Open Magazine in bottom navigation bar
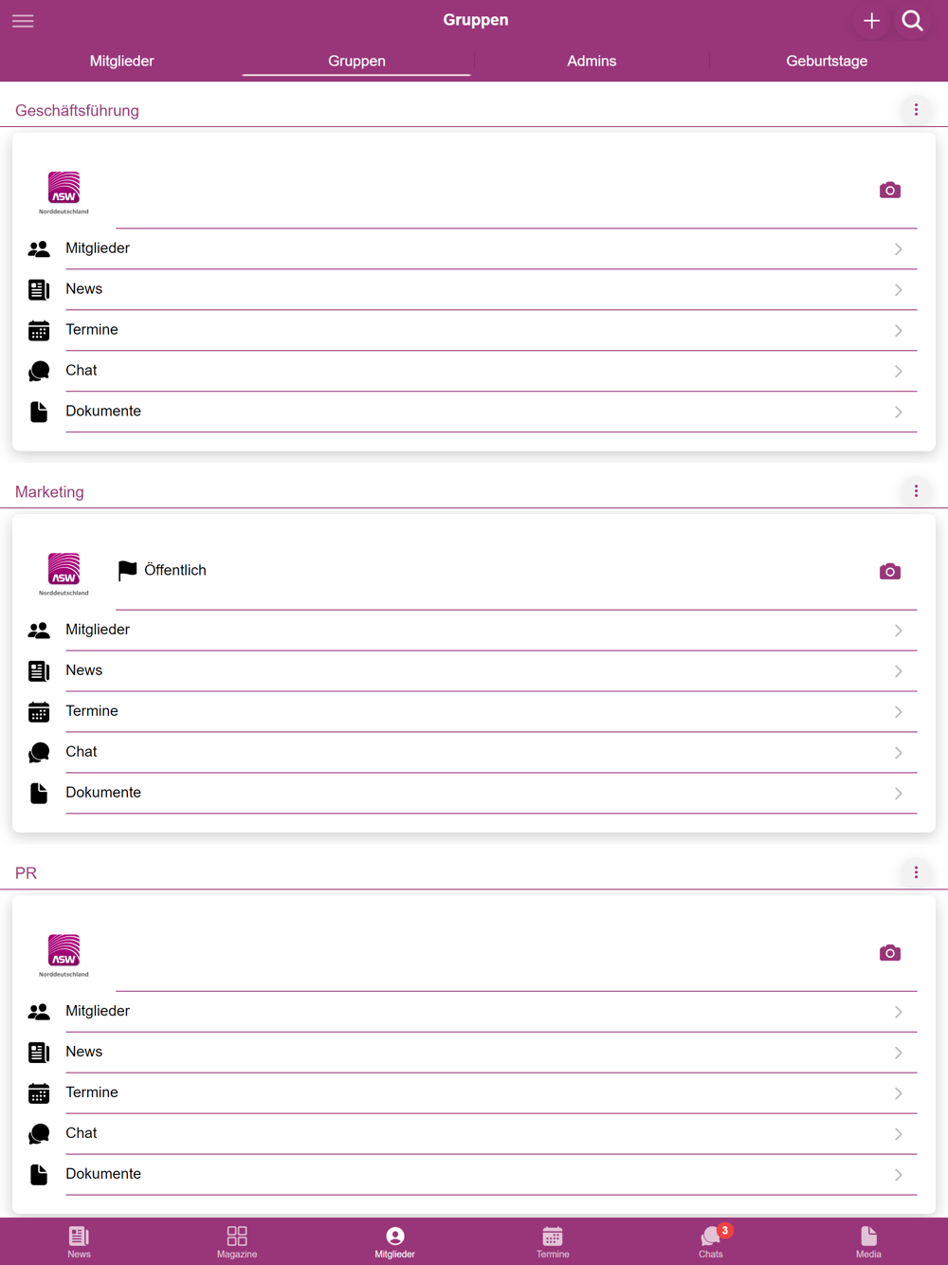This screenshot has height=1265, width=948. 237,1241
